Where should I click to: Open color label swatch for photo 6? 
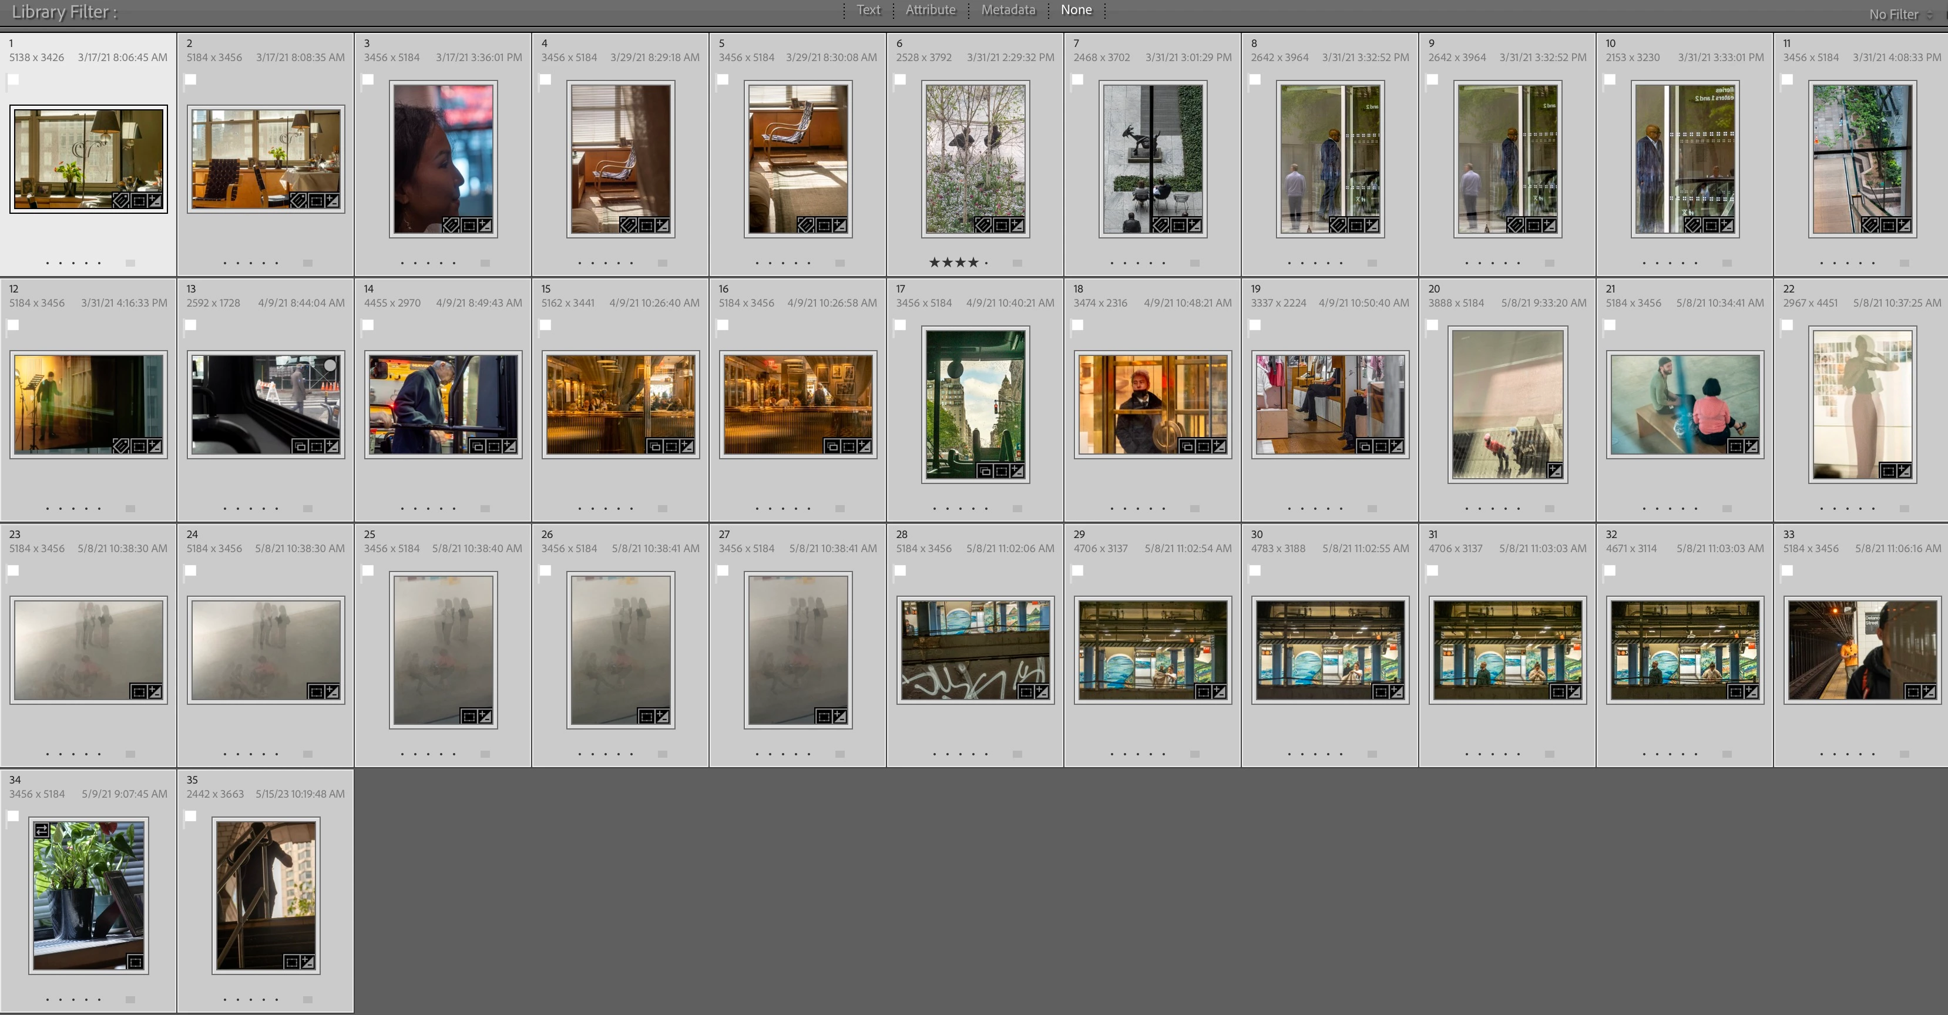(1017, 263)
